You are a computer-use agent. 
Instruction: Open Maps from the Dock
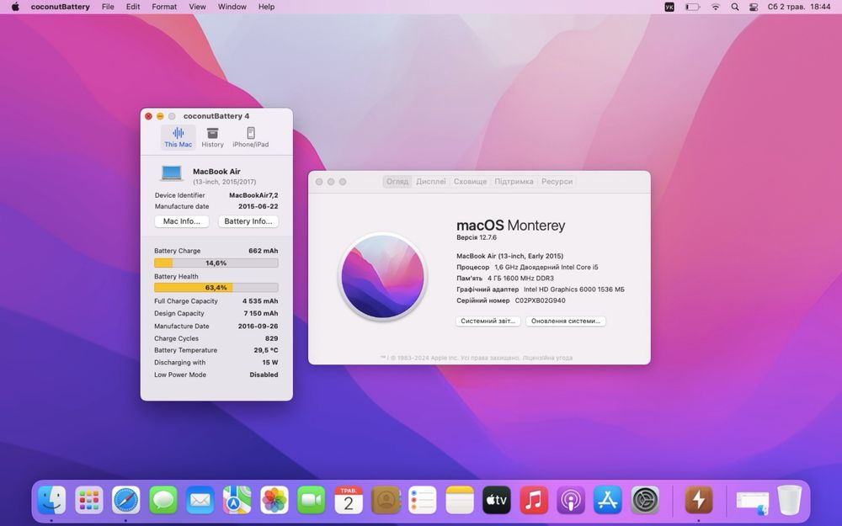point(237,500)
